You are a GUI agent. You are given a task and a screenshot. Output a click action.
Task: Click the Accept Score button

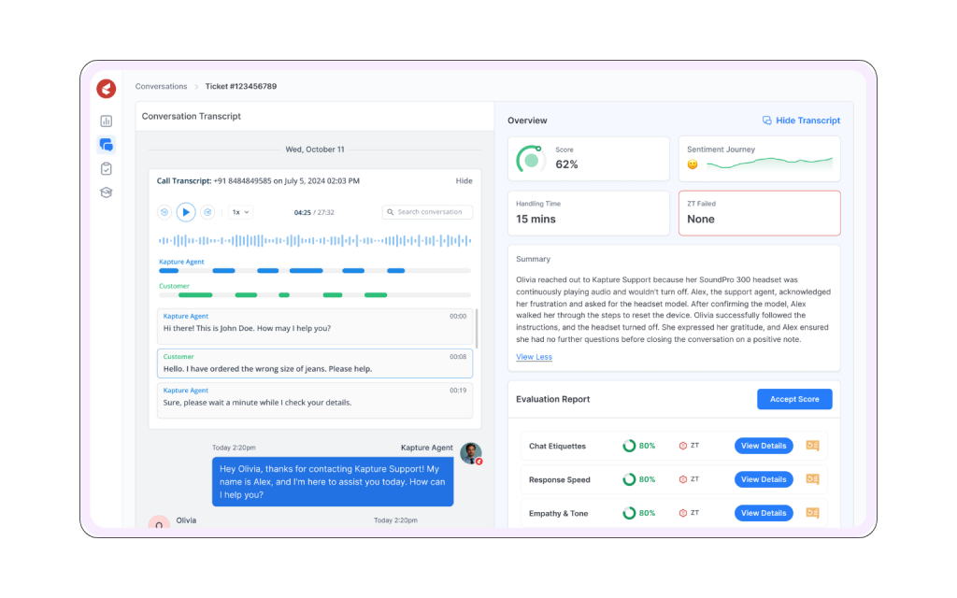tap(794, 399)
